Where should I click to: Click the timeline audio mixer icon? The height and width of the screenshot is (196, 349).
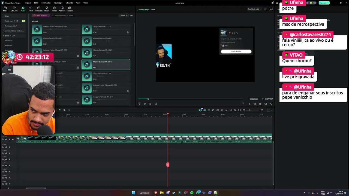(x=231, y=110)
